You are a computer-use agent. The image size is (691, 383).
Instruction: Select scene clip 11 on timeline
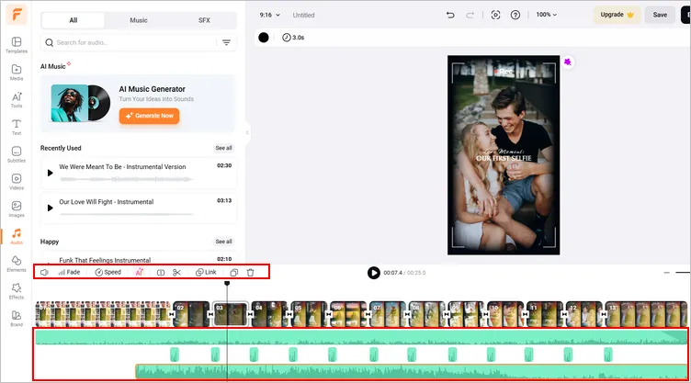point(545,314)
